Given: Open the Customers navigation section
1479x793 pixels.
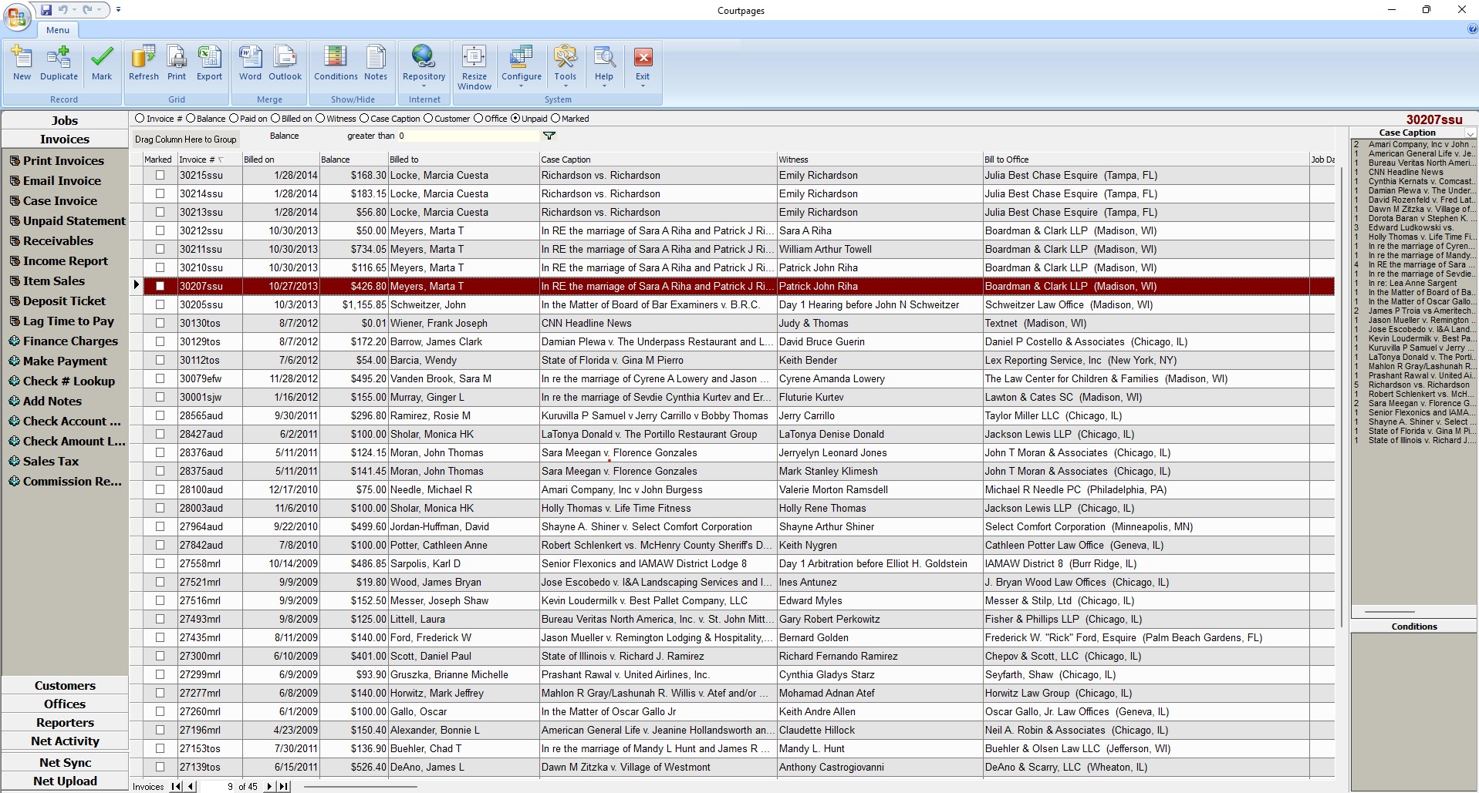Looking at the screenshot, I should (65, 685).
